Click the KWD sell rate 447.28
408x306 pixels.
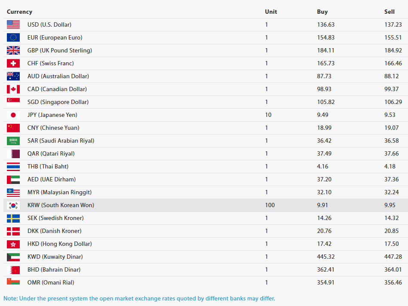(x=393, y=257)
